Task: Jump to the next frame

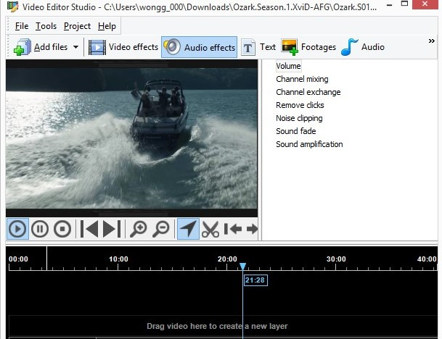Action: click(x=112, y=229)
